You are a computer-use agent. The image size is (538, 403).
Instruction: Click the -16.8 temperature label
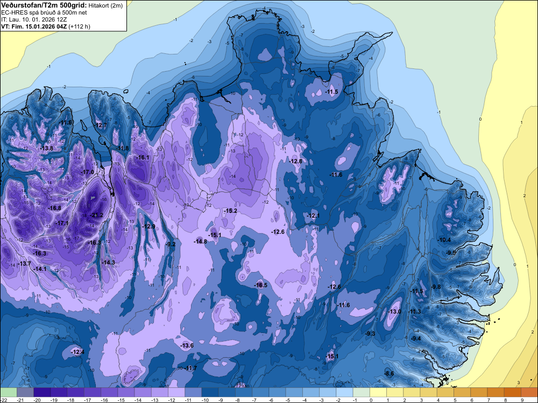click(x=54, y=208)
